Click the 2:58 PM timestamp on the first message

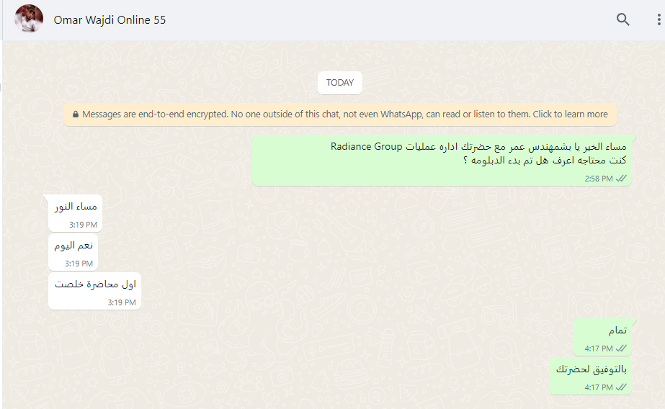click(599, 179)
